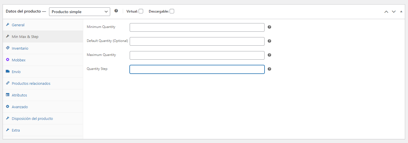Enable the Virtual checkbox
408x143 pixels.
click(x=141, y=11)
